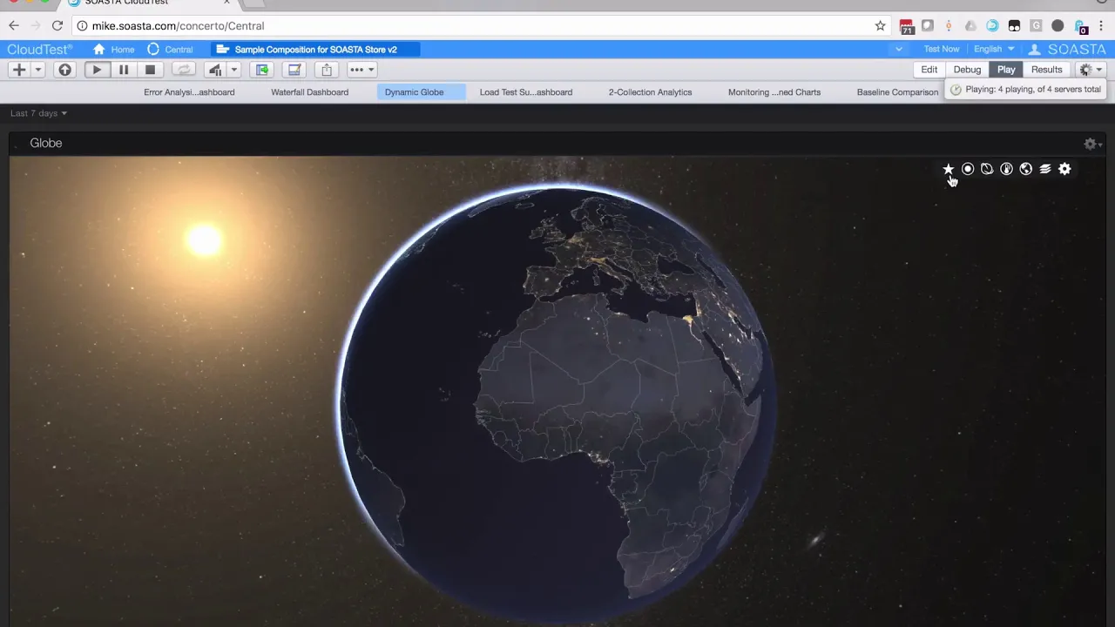Click the thermometer heat icon in globe toolbar
The image size is (1115, 627).
[x=1006, y=169]
